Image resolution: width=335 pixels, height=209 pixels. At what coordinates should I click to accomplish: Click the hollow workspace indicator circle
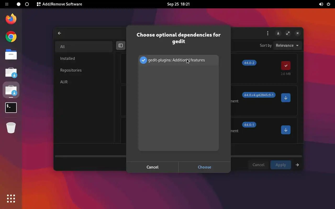point(27,4)
